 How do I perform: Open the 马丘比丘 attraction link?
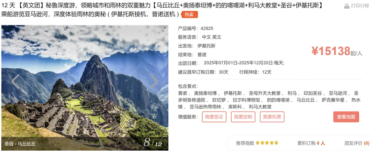coord(305,100)
